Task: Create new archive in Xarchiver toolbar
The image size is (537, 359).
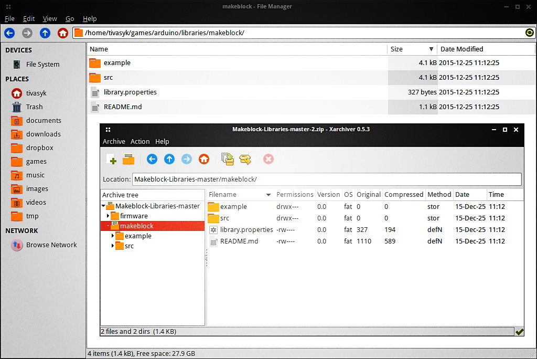Action: tap(111, 159)
